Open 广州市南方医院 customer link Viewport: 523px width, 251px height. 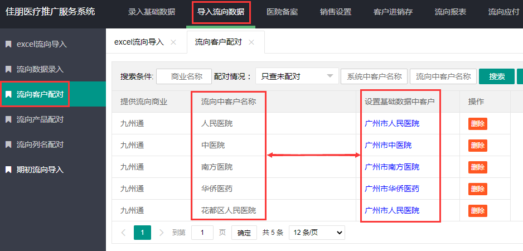[x=391, y=167]
